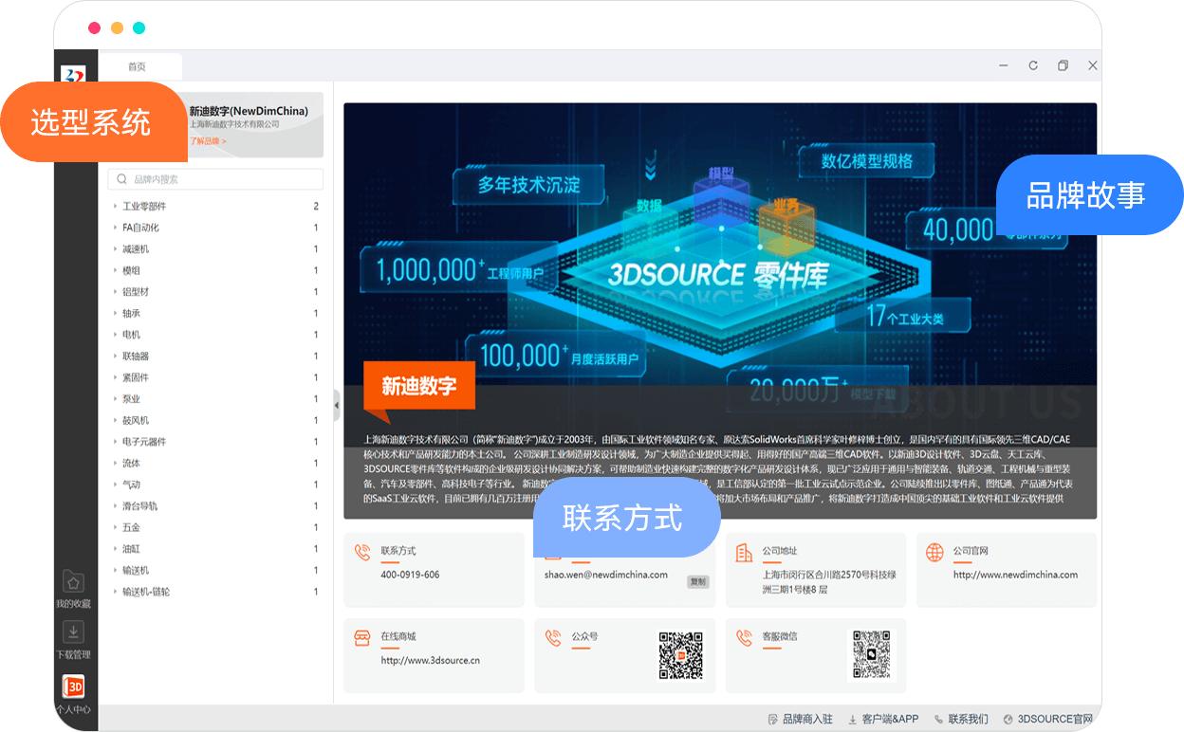Focus the 品牌内搜索 search field

pyautogui.click(x=215, y=179)
